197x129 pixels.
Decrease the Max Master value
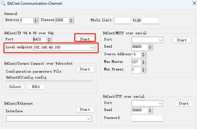[x=143, y=64]
